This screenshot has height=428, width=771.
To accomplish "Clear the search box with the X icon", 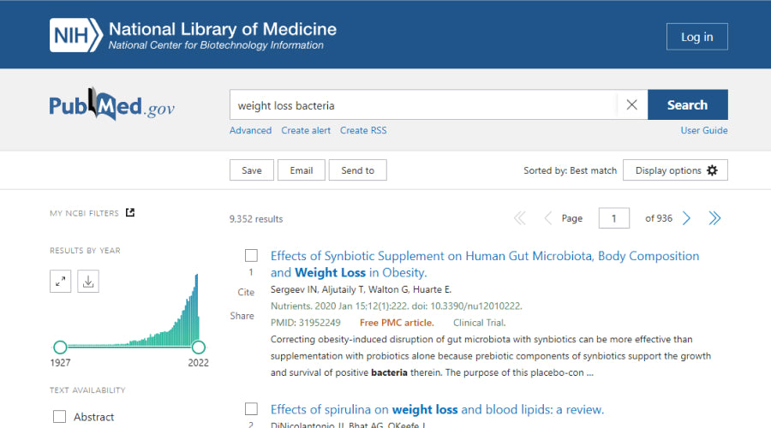I will (631, 105).
